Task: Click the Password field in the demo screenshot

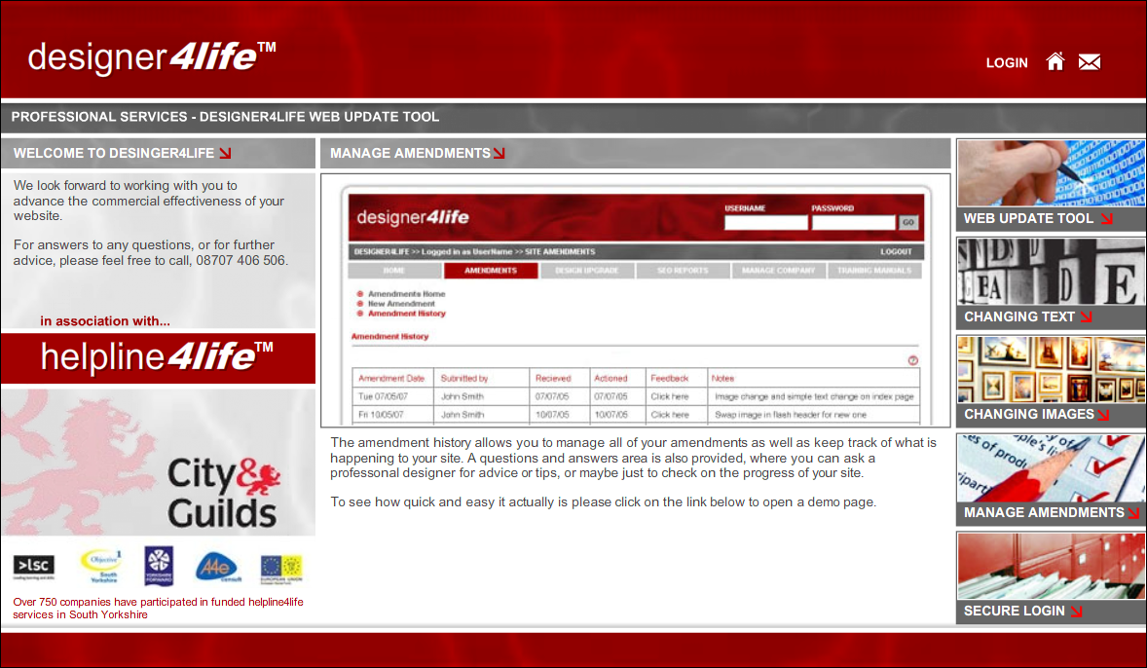Action: (x=853, y=222)
